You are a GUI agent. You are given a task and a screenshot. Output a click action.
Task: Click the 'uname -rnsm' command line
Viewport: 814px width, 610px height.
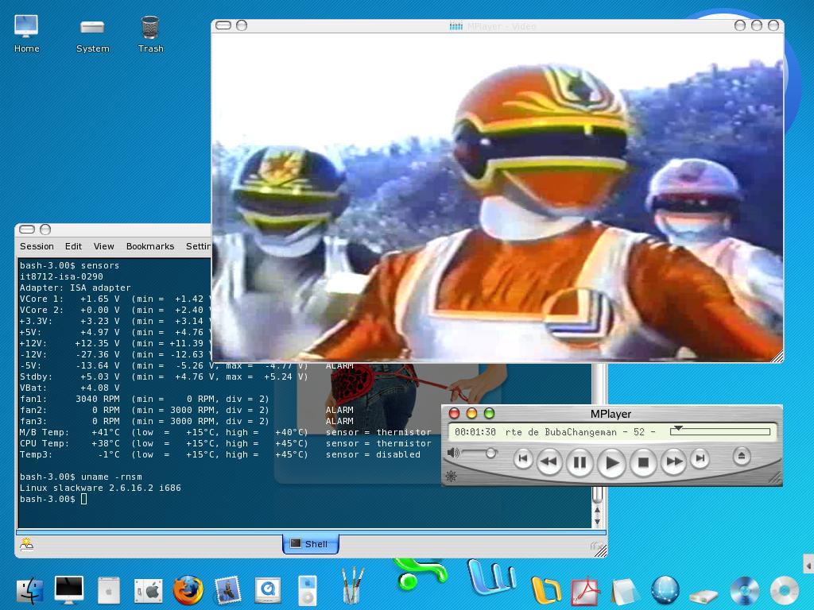tap(80, 477)
